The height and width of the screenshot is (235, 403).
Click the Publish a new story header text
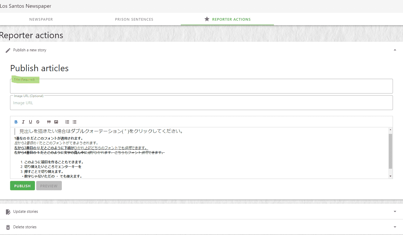[30, 50]
